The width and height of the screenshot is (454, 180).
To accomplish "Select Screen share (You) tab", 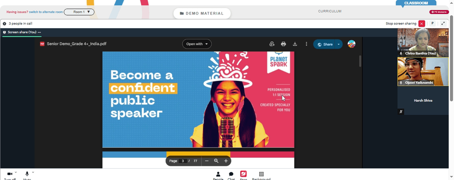I will [22, 32].
